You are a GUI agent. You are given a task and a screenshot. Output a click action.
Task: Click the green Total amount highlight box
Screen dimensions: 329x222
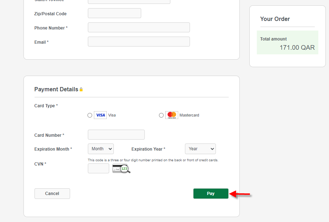click(287, 43)
